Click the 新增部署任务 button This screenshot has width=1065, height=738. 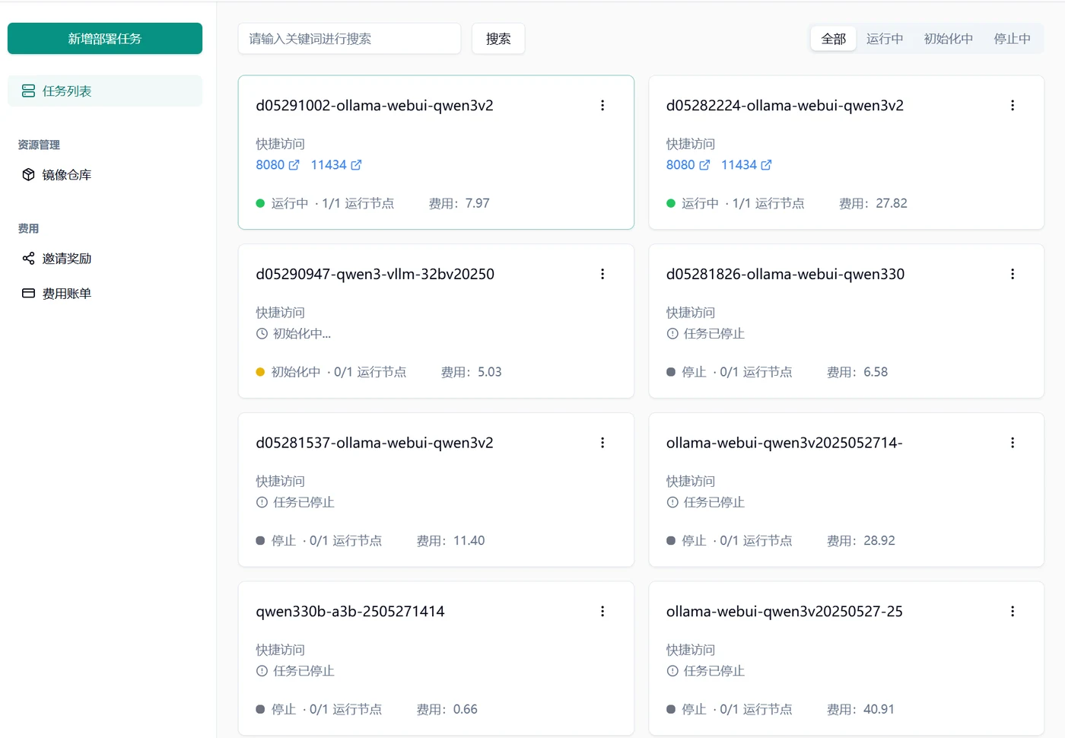(105, 39)
